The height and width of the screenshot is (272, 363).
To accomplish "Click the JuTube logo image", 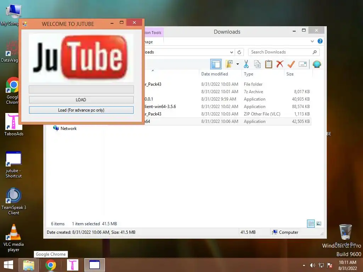I will pos(81,58).
